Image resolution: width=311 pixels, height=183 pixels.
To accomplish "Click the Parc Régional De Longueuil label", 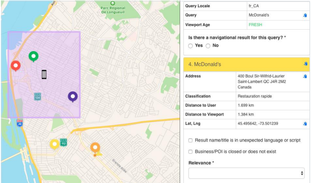I will click(x=113, y=10).
